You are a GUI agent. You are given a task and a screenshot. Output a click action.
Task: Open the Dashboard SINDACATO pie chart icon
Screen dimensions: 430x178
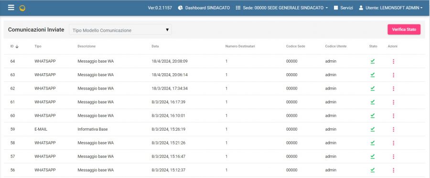(x=180, y=8)
